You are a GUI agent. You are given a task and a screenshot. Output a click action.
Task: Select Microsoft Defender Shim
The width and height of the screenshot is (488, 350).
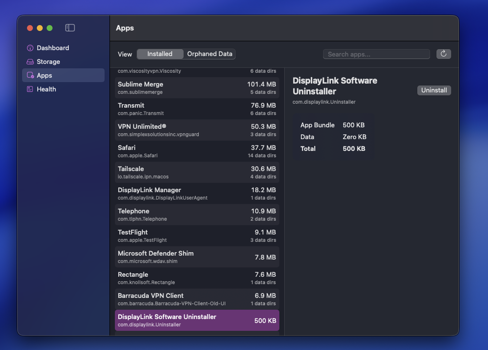coord(196,257)
